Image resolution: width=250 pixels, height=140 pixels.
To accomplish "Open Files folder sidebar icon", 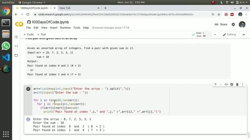I will pos(16,55).
